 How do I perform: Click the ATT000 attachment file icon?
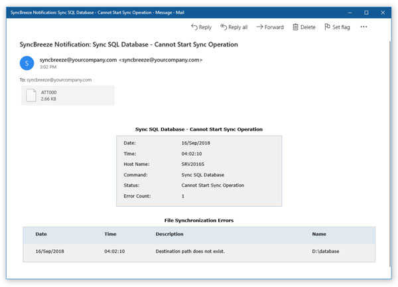point(31,95)
